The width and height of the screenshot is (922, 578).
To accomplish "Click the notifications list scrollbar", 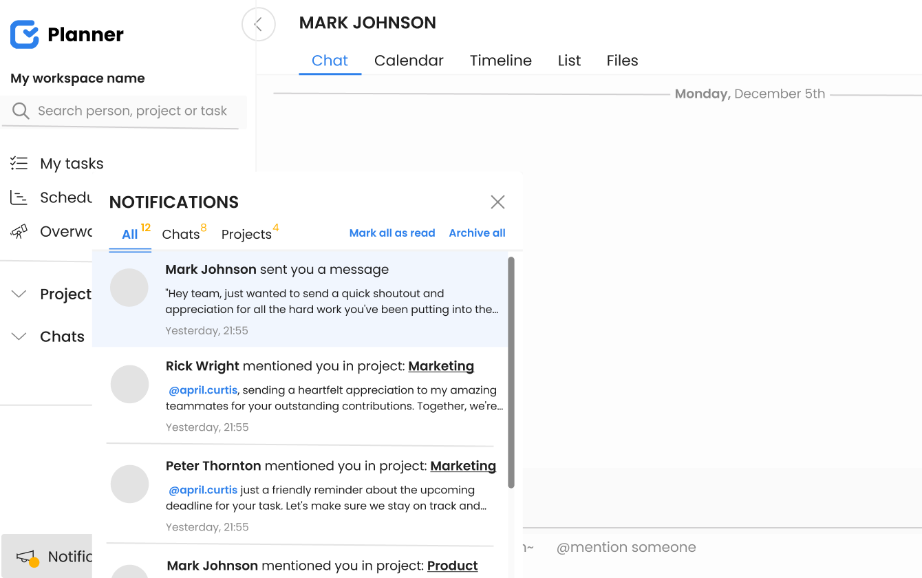I will [511, 372].
